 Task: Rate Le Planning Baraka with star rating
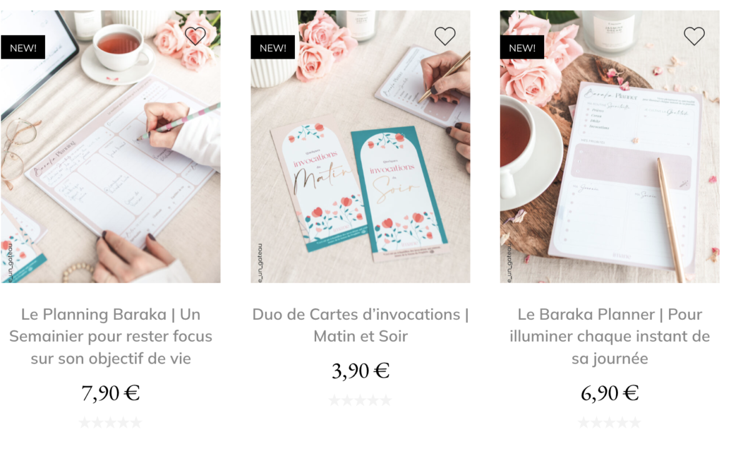coord(111,423)
